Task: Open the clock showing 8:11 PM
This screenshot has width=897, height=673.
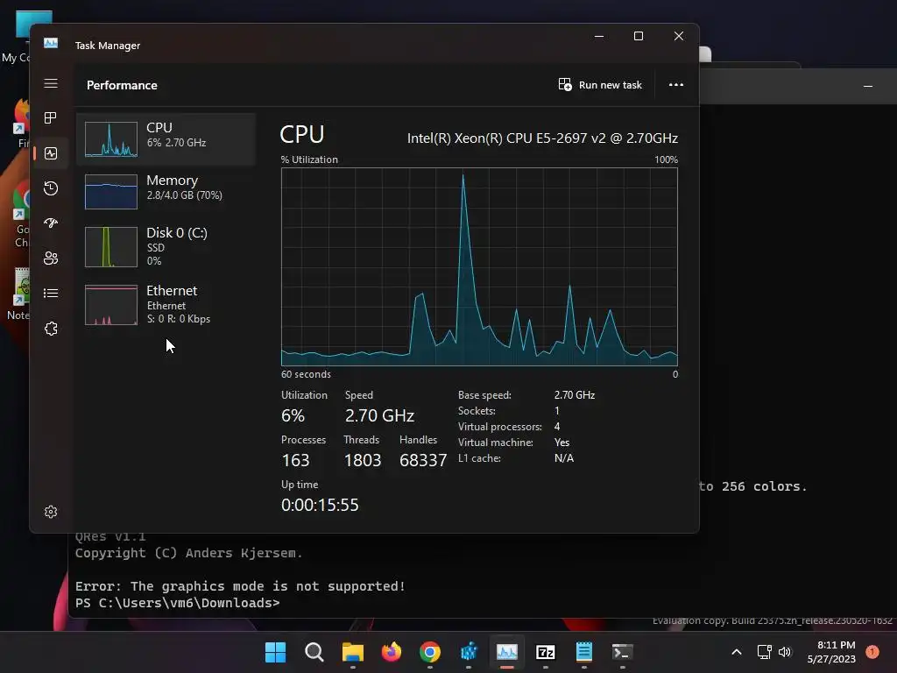Action: tap(831, 652)
